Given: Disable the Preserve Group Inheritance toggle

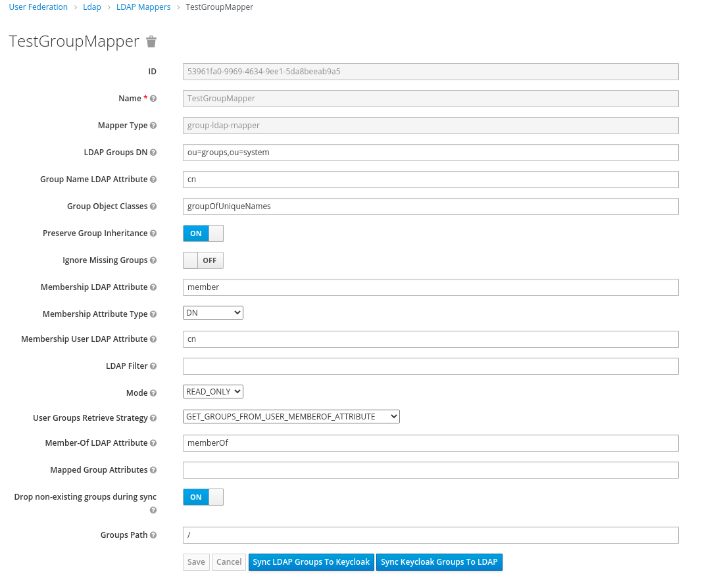Looking at the screenshot, I should tap(203, 233).
